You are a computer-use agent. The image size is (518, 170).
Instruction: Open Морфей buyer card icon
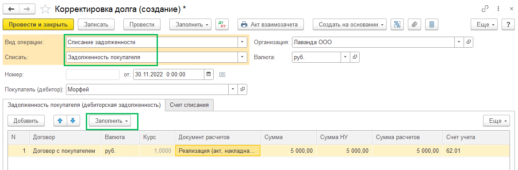click(x=242, y=89)
